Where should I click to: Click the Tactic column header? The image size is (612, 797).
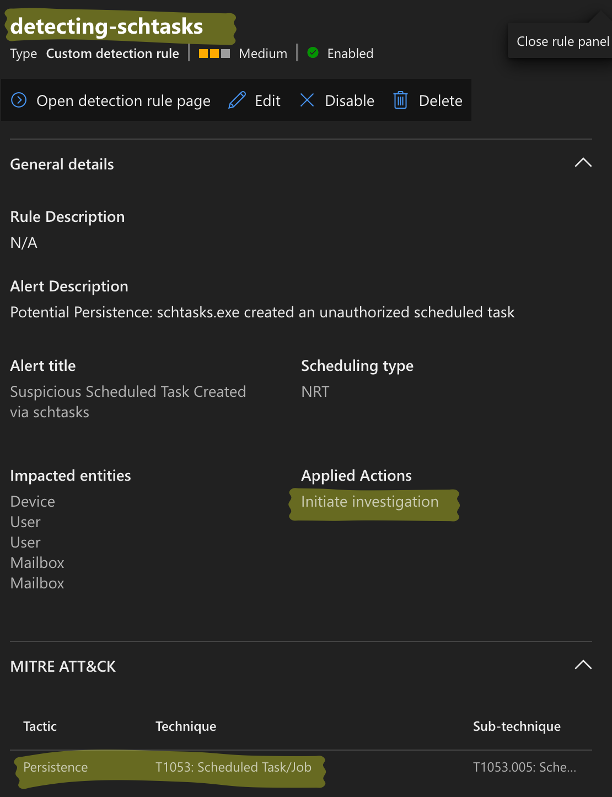tap(40, 726)
